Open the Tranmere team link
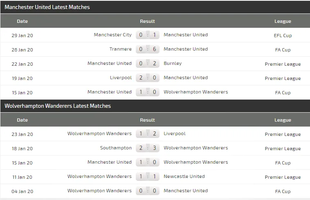310x200 pixels. [x=121, y=49]
